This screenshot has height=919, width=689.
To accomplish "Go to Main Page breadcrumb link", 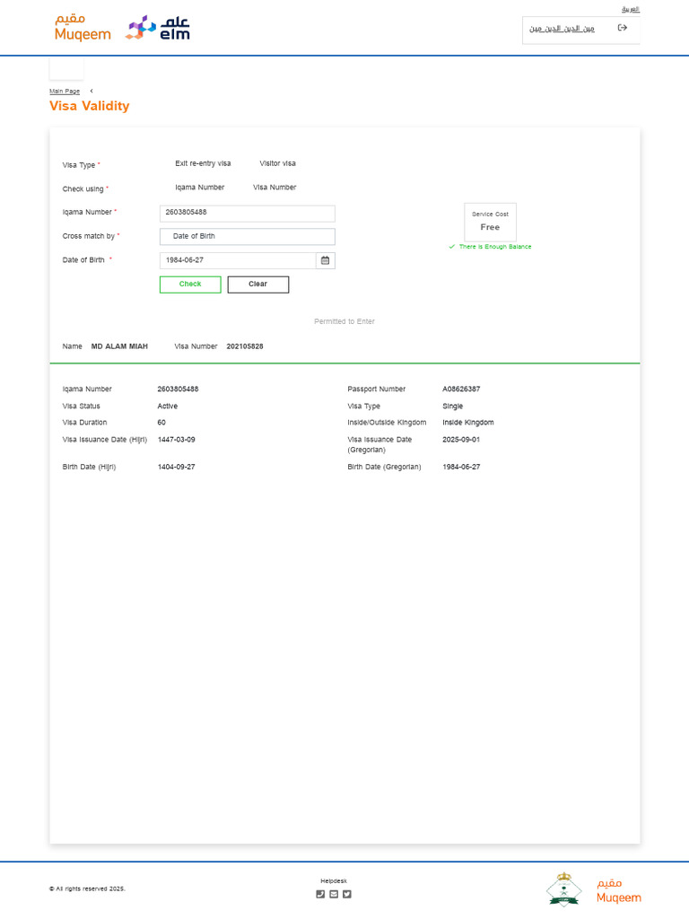I will point(65,92).
